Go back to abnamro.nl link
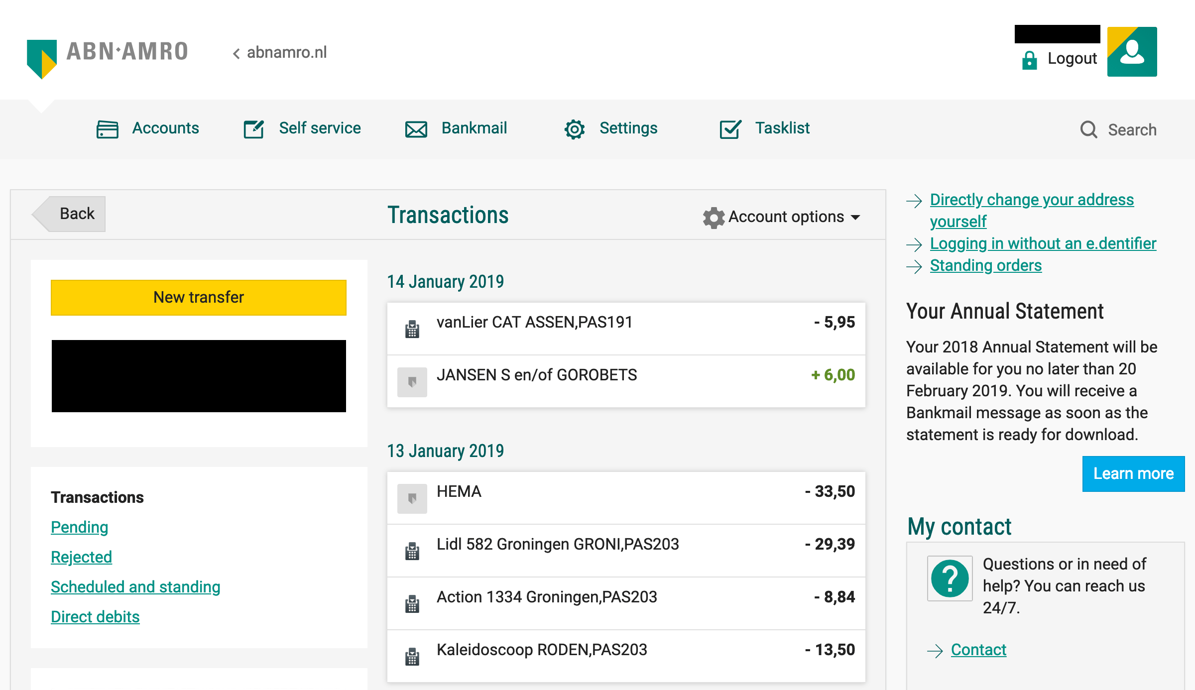The height and width of the screenshot is (690, 1195). click(x=287, y=52)
